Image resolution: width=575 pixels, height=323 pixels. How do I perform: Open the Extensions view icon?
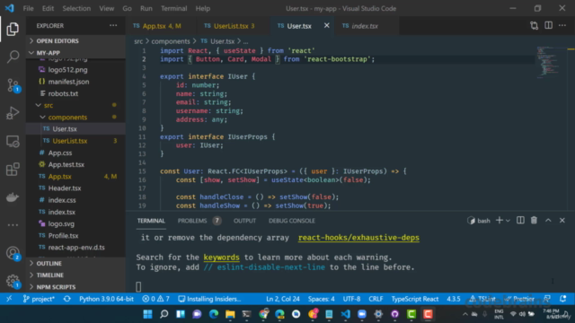[13, 170]
